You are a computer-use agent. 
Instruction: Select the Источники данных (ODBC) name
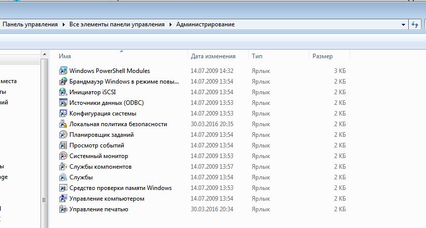coord(106,103)
